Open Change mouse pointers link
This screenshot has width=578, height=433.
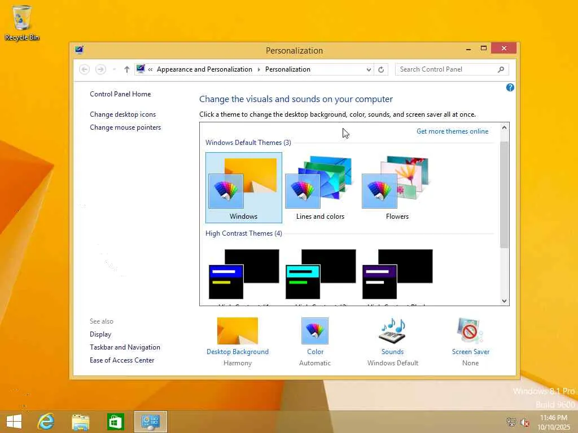(125, 127)
